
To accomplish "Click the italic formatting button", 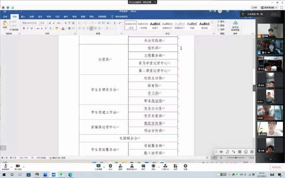I will (x=27, y=28).
